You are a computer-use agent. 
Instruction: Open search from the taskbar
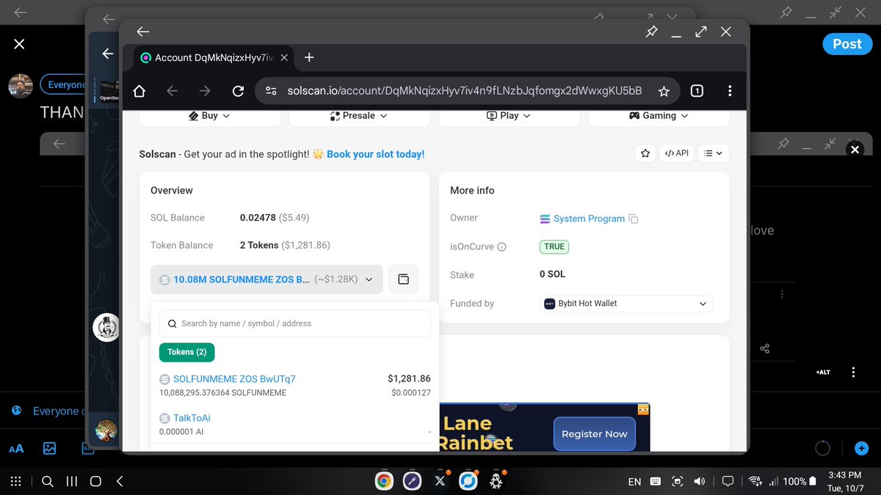pos(48,481)
